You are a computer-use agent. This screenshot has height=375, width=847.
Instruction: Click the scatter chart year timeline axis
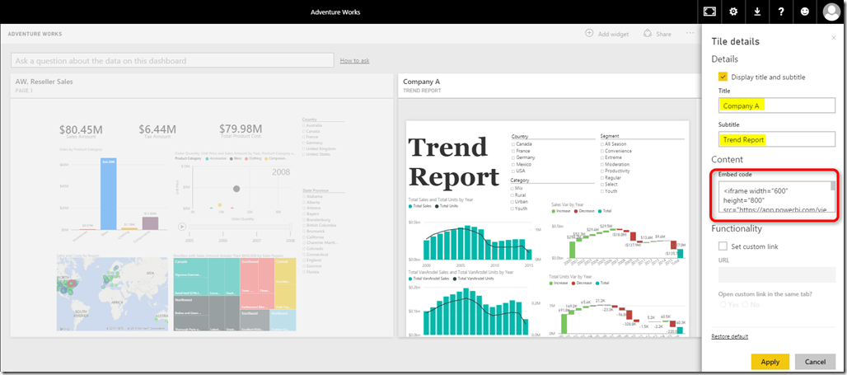(x=241, y=227)
